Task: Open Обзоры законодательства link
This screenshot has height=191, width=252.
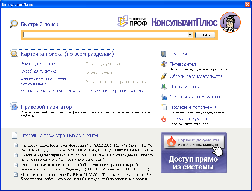Action: pos(196,76)
